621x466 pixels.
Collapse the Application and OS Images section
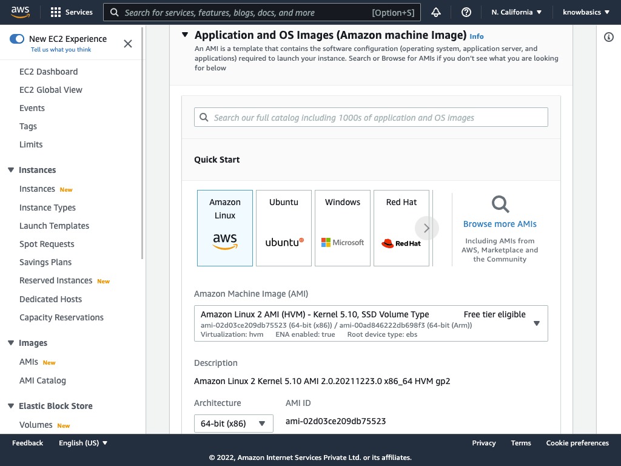pyautogui.click(x=185, y=35)
